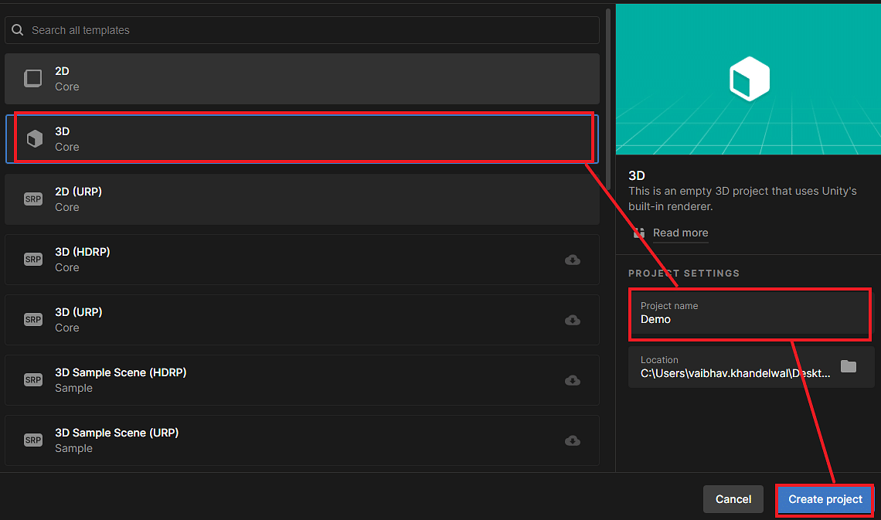Click the 2D template square icon
The width and height of the screenshot is (881, 520).
click(x=32, y=79)
